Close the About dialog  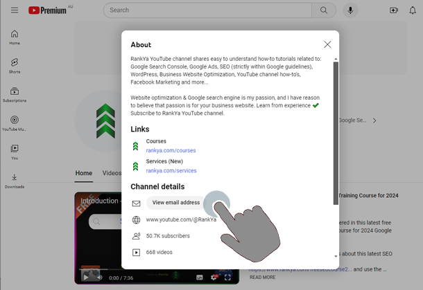click(x=327, y=44)
